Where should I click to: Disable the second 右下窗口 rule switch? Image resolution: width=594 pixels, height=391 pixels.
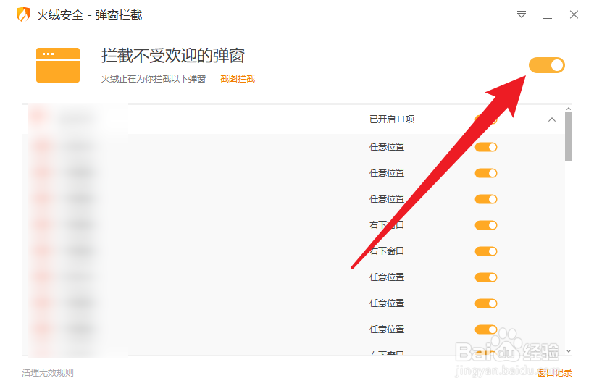tap(486, 251)
